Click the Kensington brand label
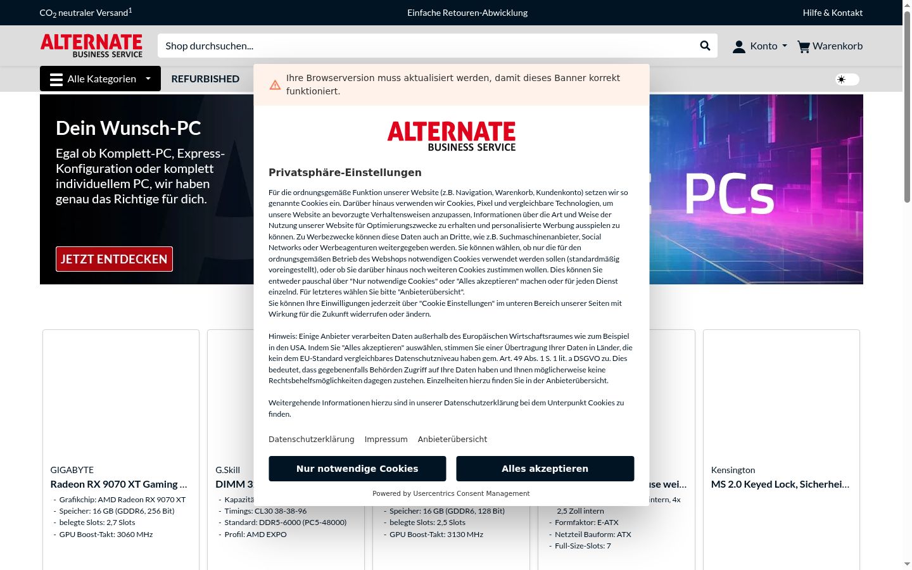 click(x=733, y=470)
